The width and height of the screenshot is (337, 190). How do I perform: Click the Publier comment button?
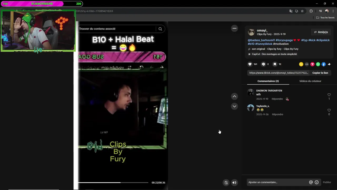click(327, 182)
